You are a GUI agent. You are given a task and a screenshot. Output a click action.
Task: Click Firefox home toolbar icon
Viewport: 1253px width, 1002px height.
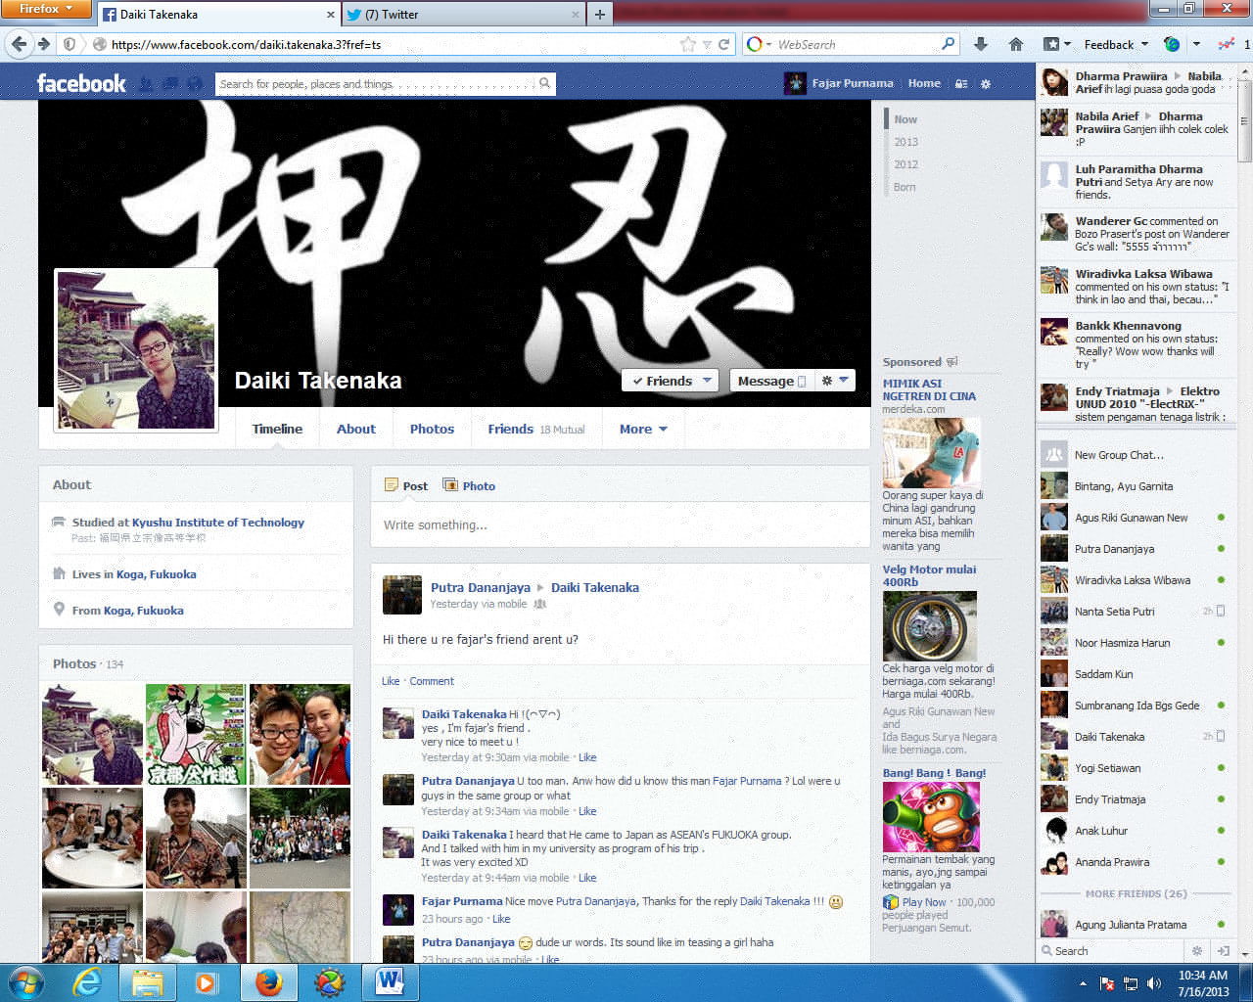click(1015, 44)
